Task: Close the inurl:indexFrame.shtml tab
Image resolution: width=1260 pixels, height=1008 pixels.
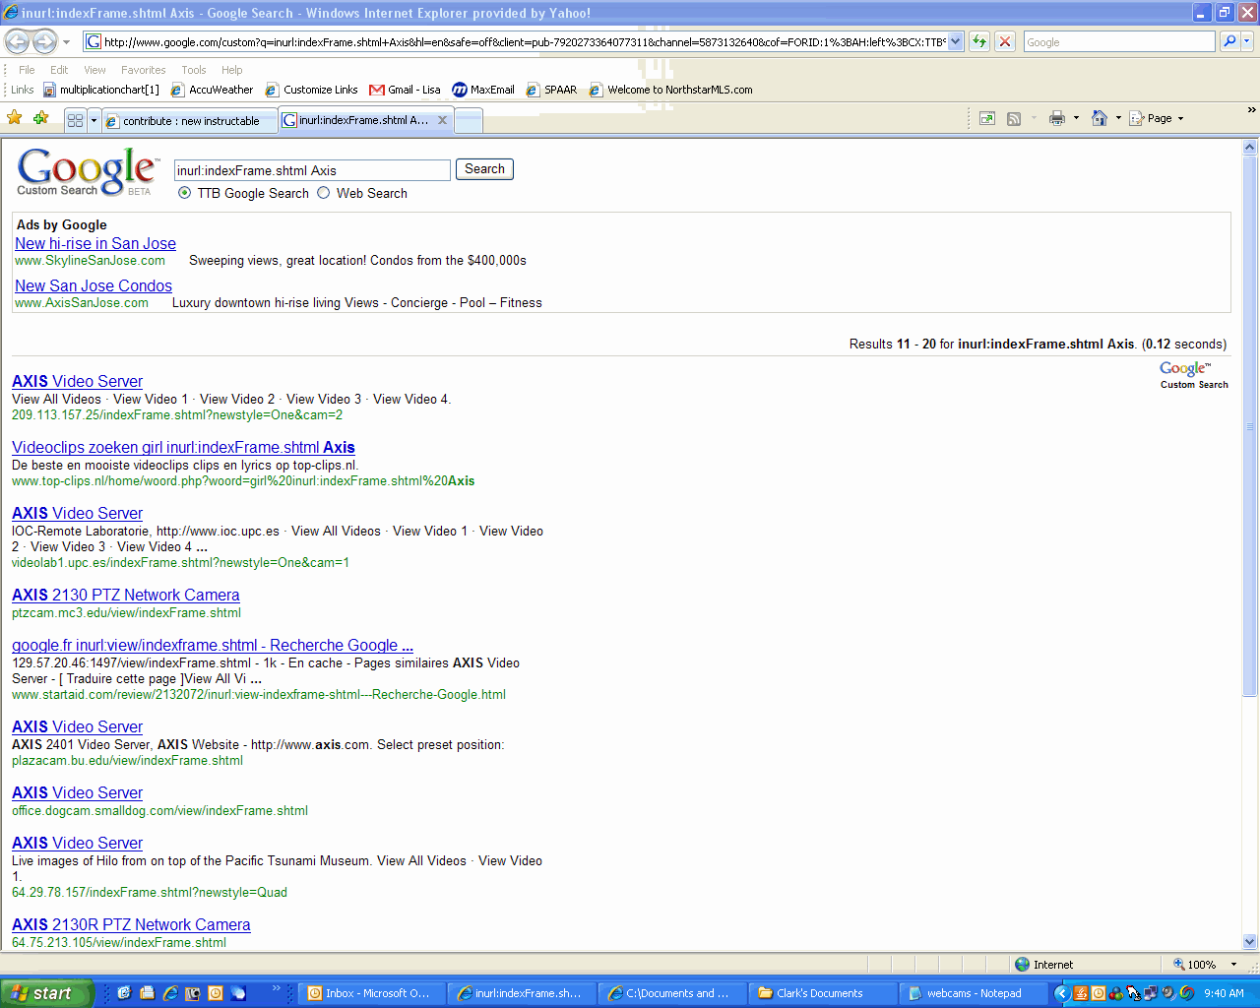Action: [x=443, y=120]
